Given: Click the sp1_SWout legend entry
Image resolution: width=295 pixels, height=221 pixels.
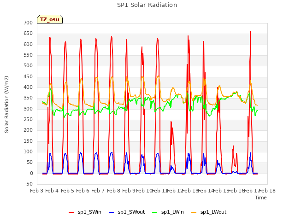Looking at the screenshot, I should [x=127, y=212].
